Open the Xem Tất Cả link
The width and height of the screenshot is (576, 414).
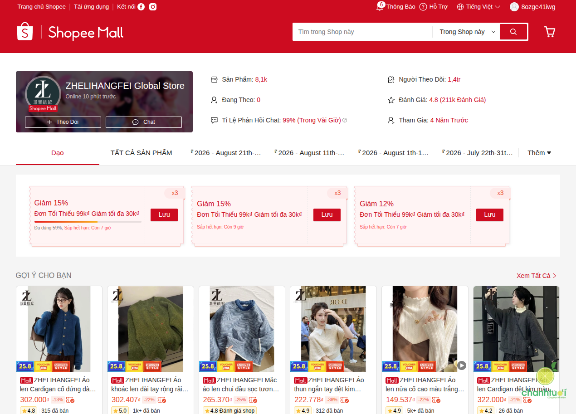coord(537,276)
